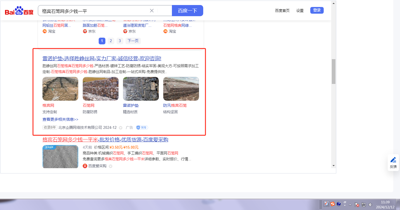Go to page 3 of product results

tap(120, 41)
